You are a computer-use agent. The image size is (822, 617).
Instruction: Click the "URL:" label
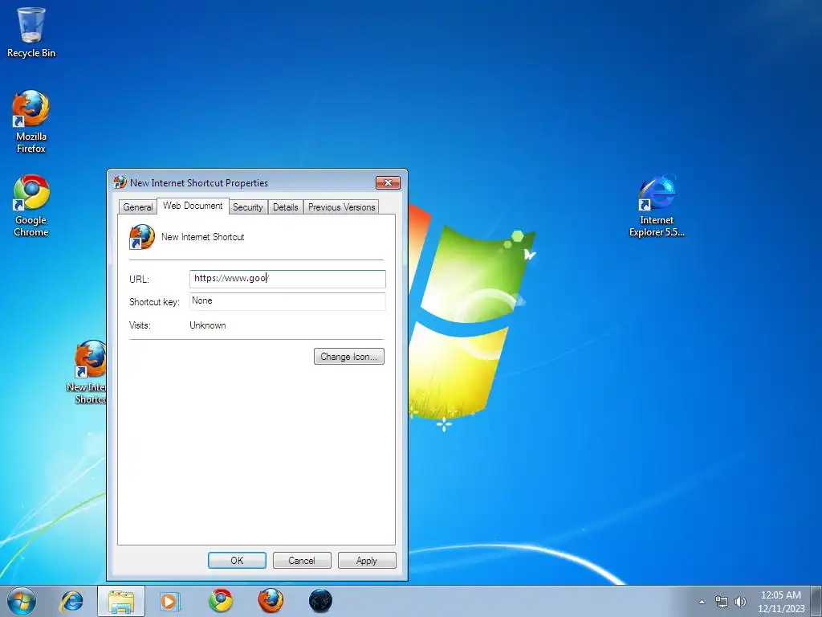(139, 279)
